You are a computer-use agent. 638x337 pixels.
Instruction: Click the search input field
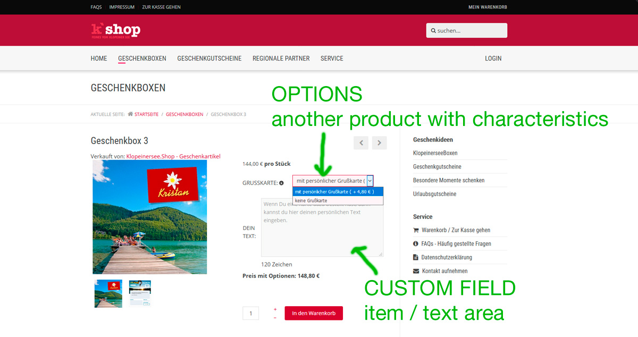point(467,30)
